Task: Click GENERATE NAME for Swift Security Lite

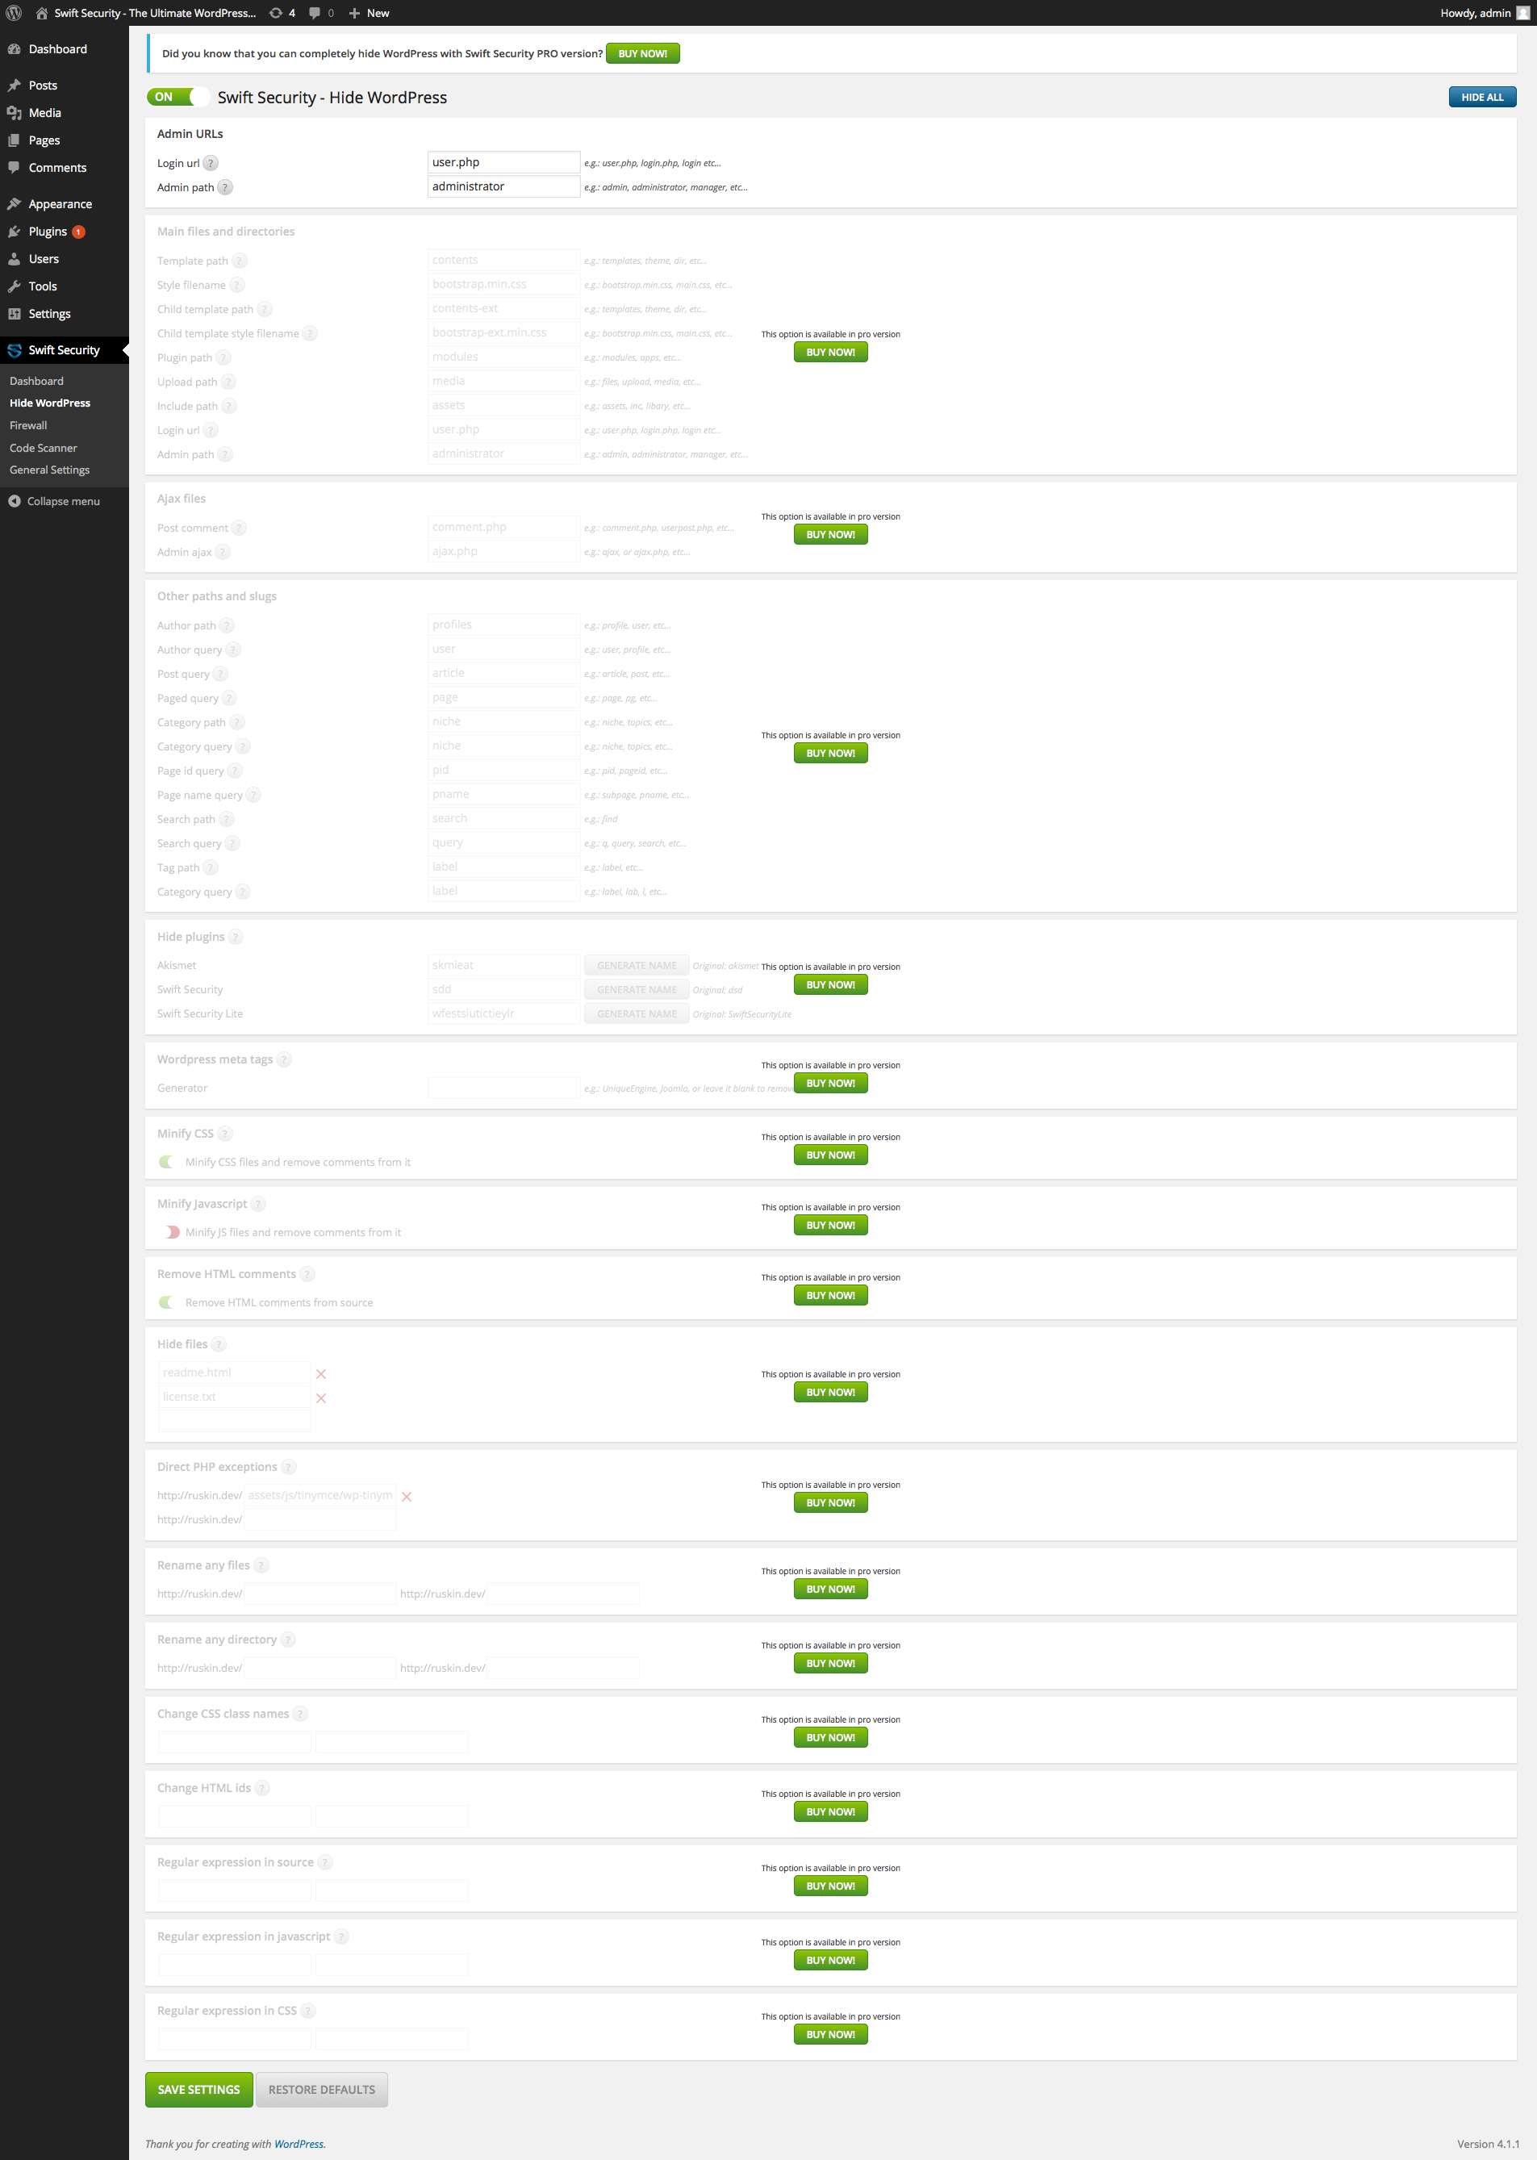Action: (x=637, y=1015)
